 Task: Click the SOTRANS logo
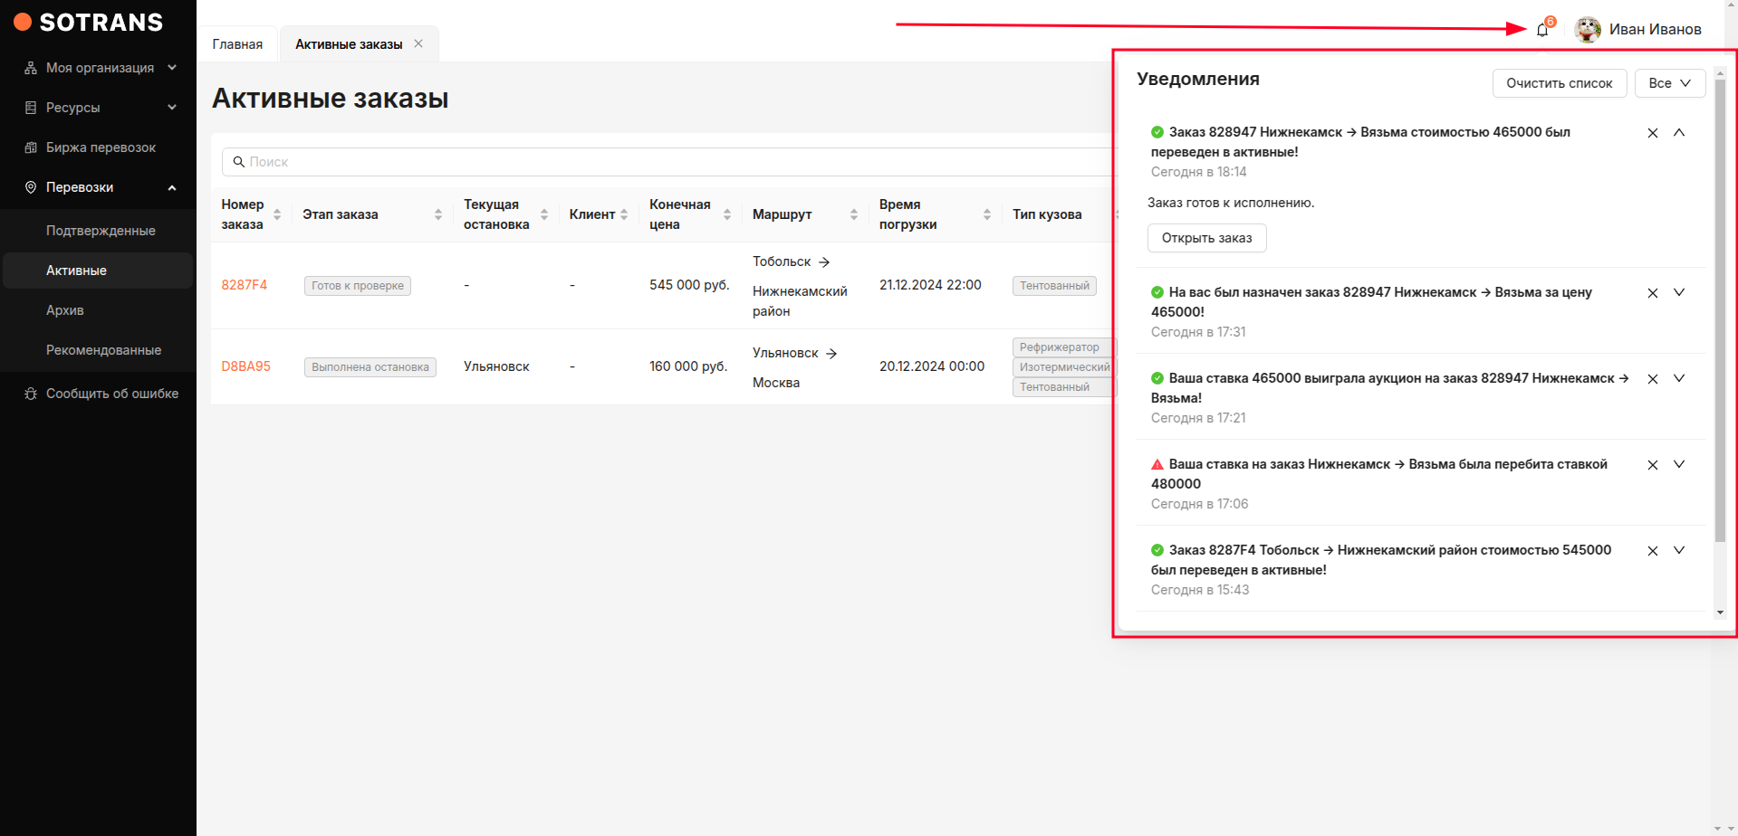point(89,23)
